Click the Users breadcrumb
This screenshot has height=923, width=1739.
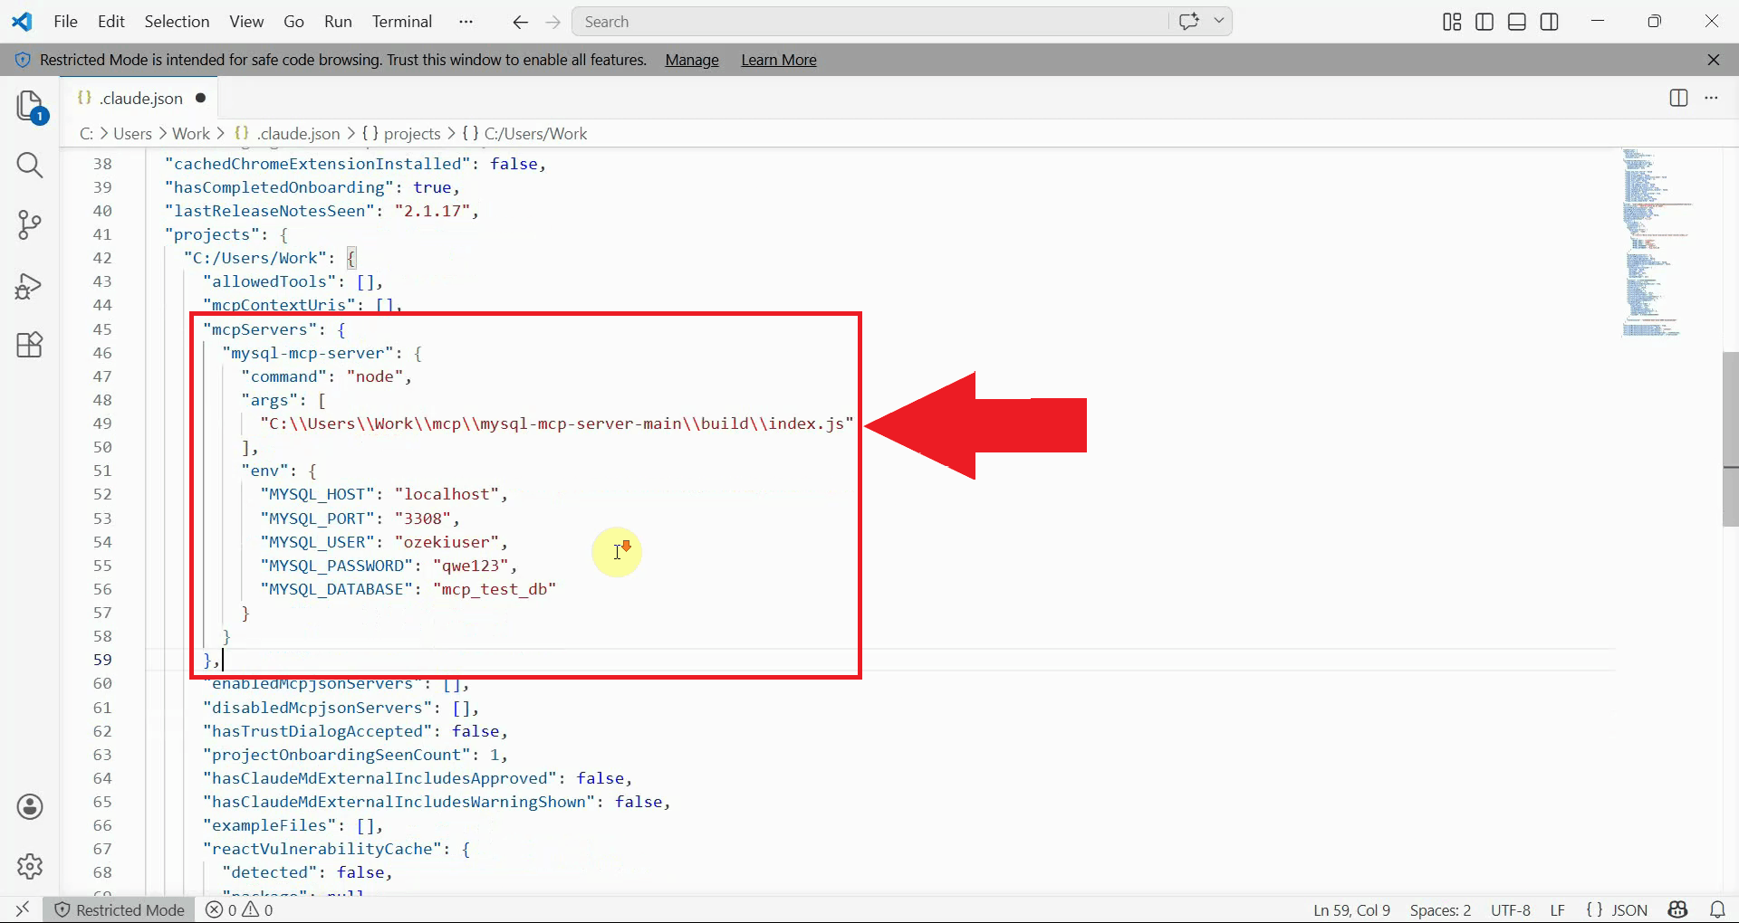click(x=132, y=134)
